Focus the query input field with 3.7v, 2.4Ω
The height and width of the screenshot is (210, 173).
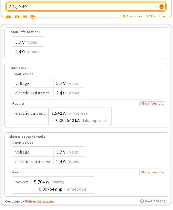coord(81,7)
